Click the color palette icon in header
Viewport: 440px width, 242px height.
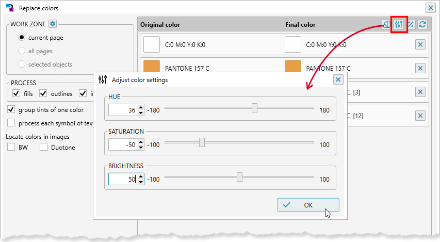(387, 24)
